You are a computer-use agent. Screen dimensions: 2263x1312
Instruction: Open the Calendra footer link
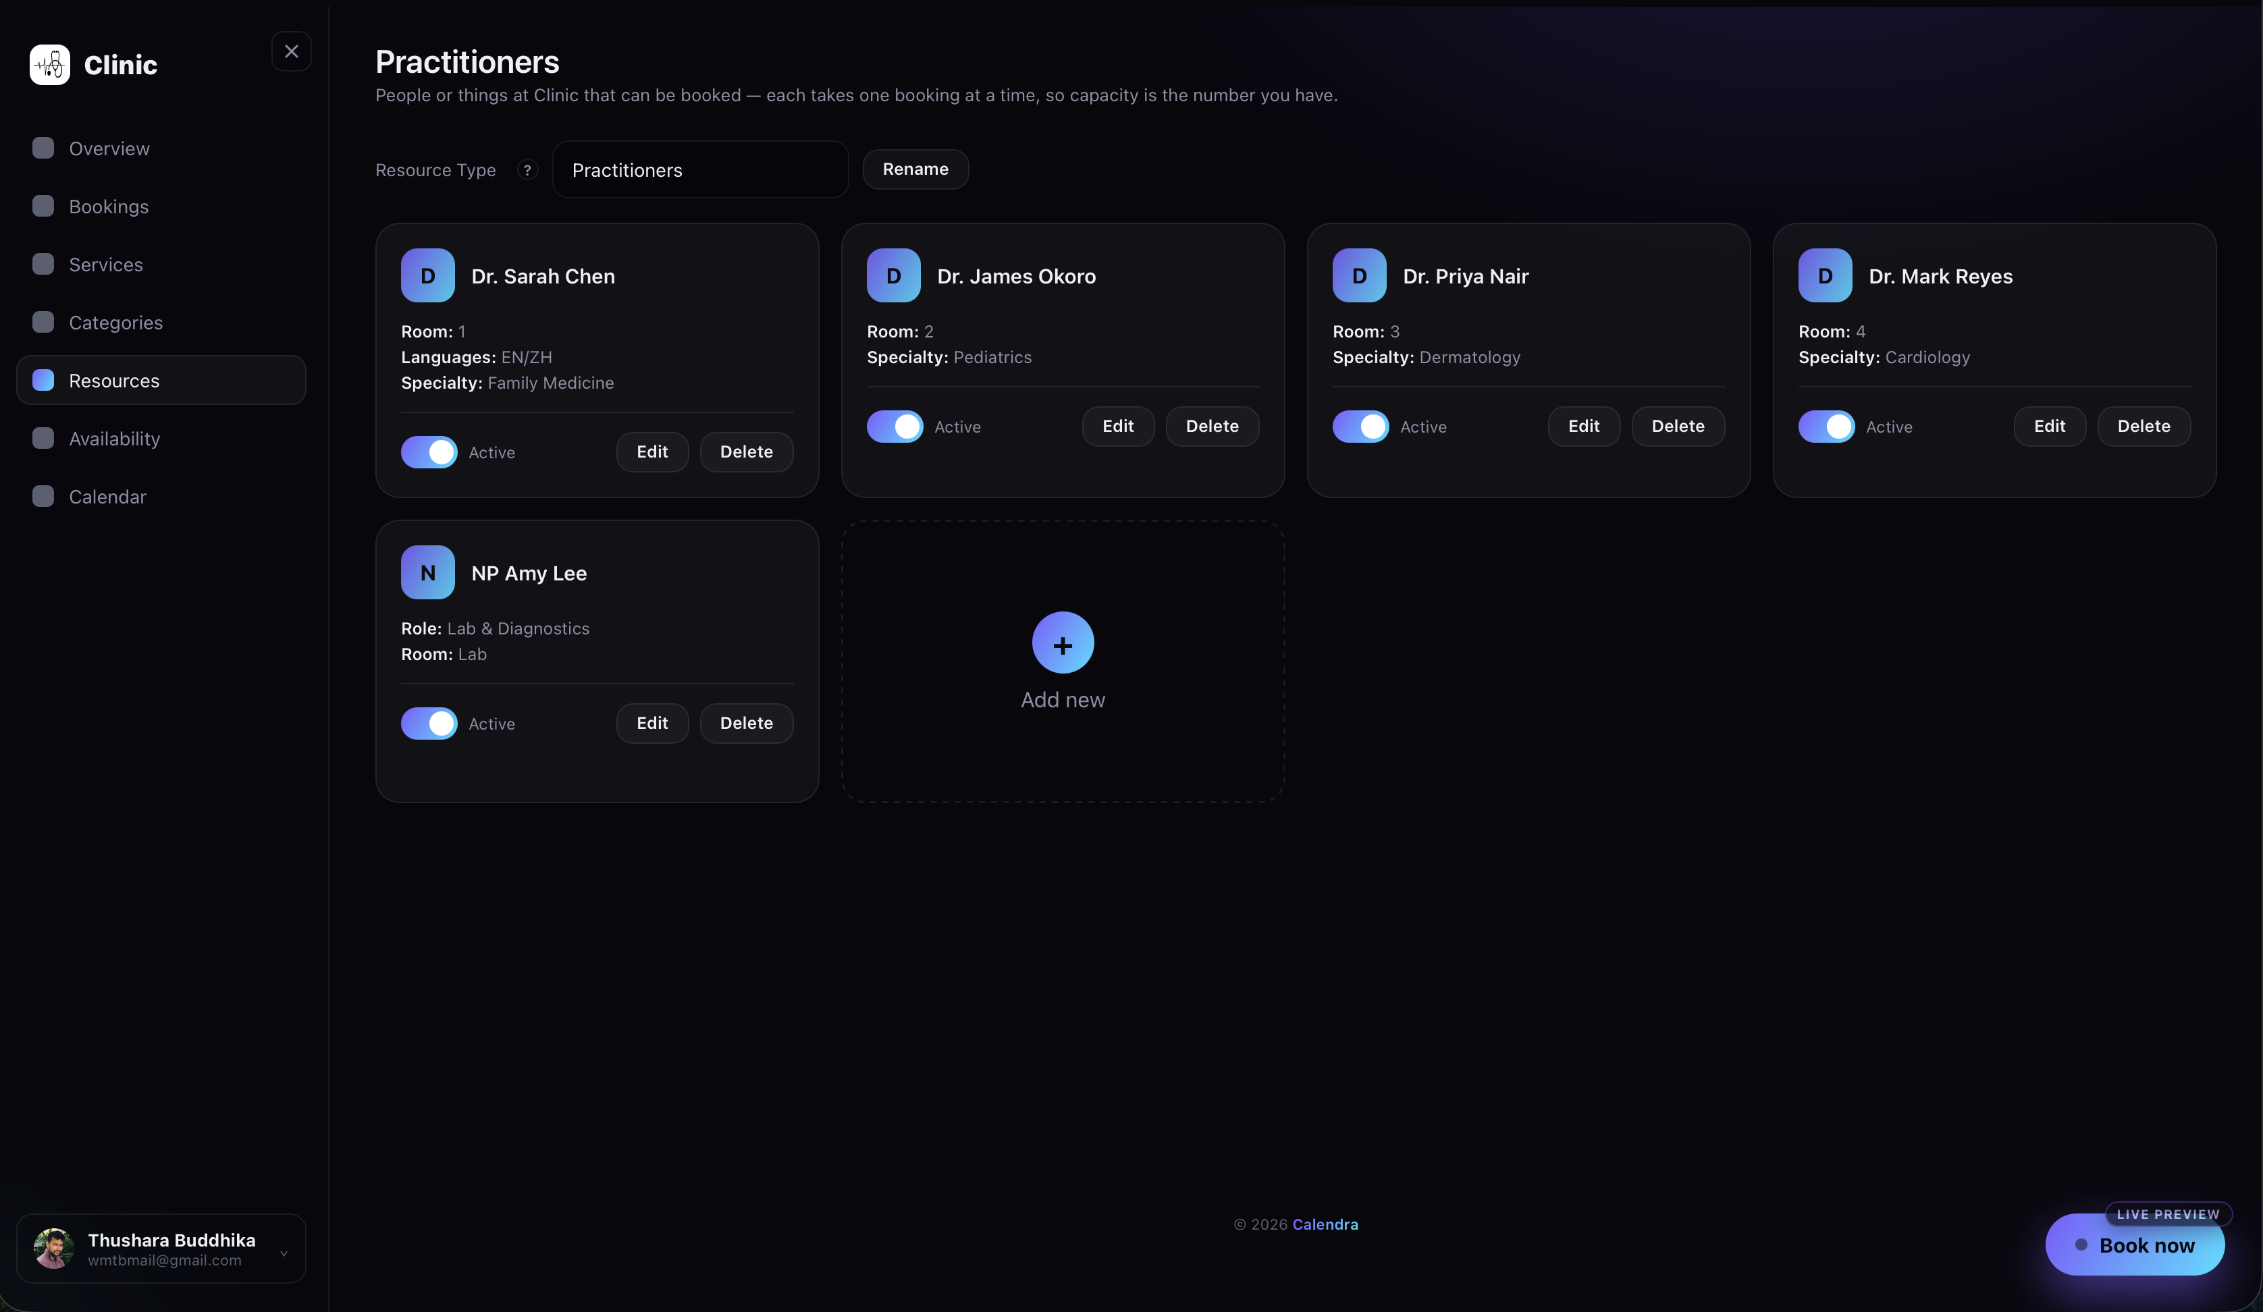tap(1325, 1224)
